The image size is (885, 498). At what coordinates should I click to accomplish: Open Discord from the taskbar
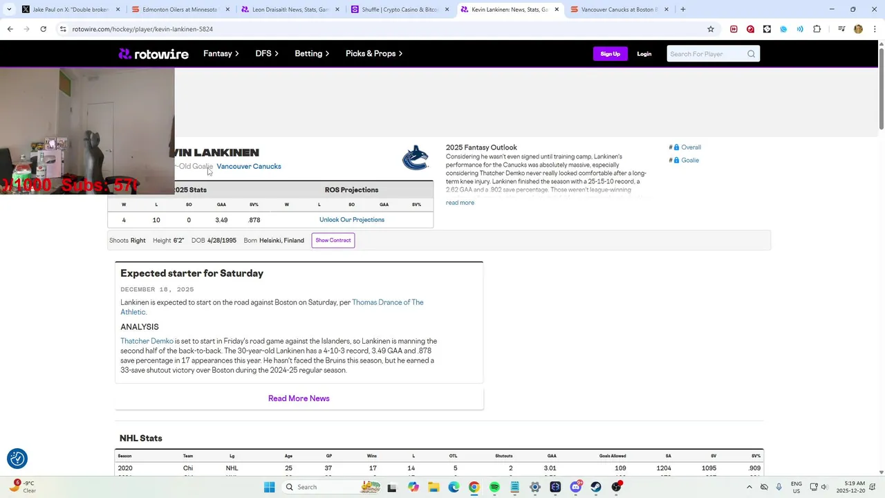point(576,487)
